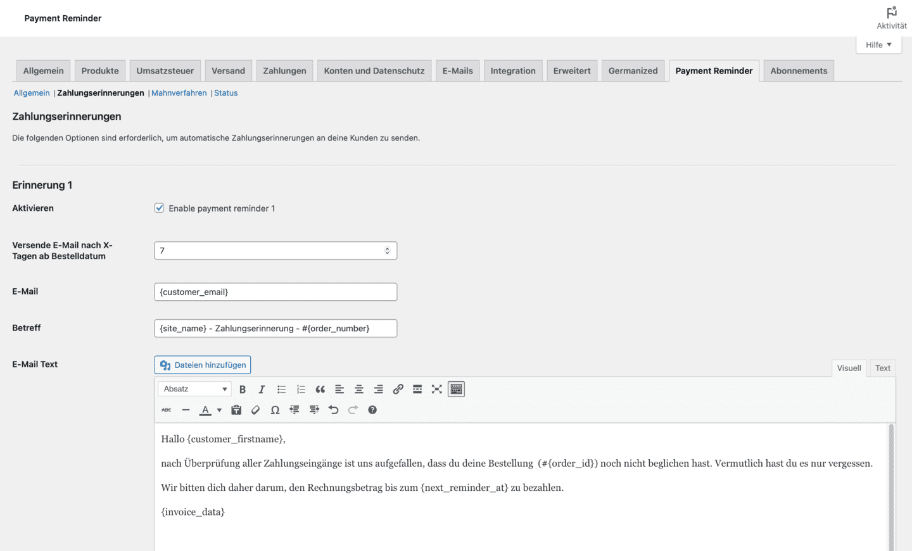The height and width of the screenshot is (551, 912).
Task: Click the insert link icon
Action: 398,389
